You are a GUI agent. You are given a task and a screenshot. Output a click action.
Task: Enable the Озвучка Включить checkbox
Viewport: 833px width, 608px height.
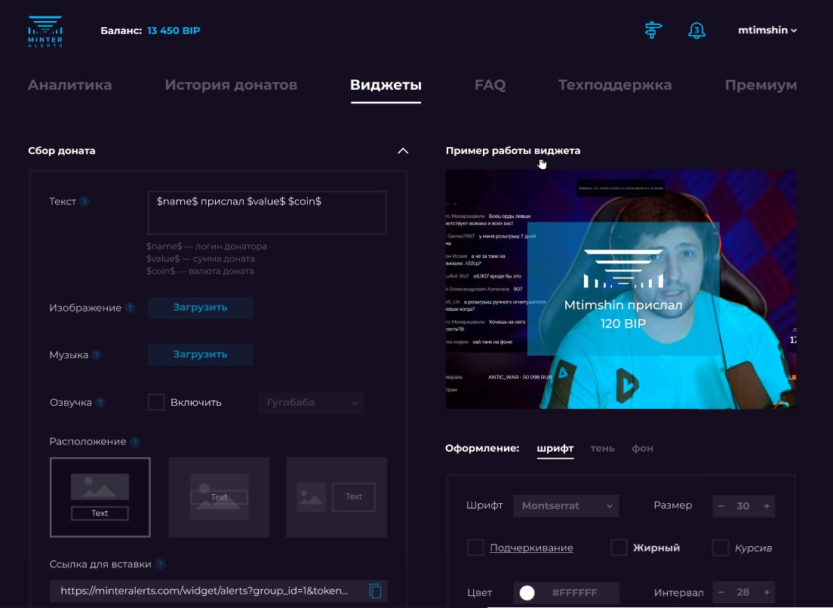tap(156, 402)
